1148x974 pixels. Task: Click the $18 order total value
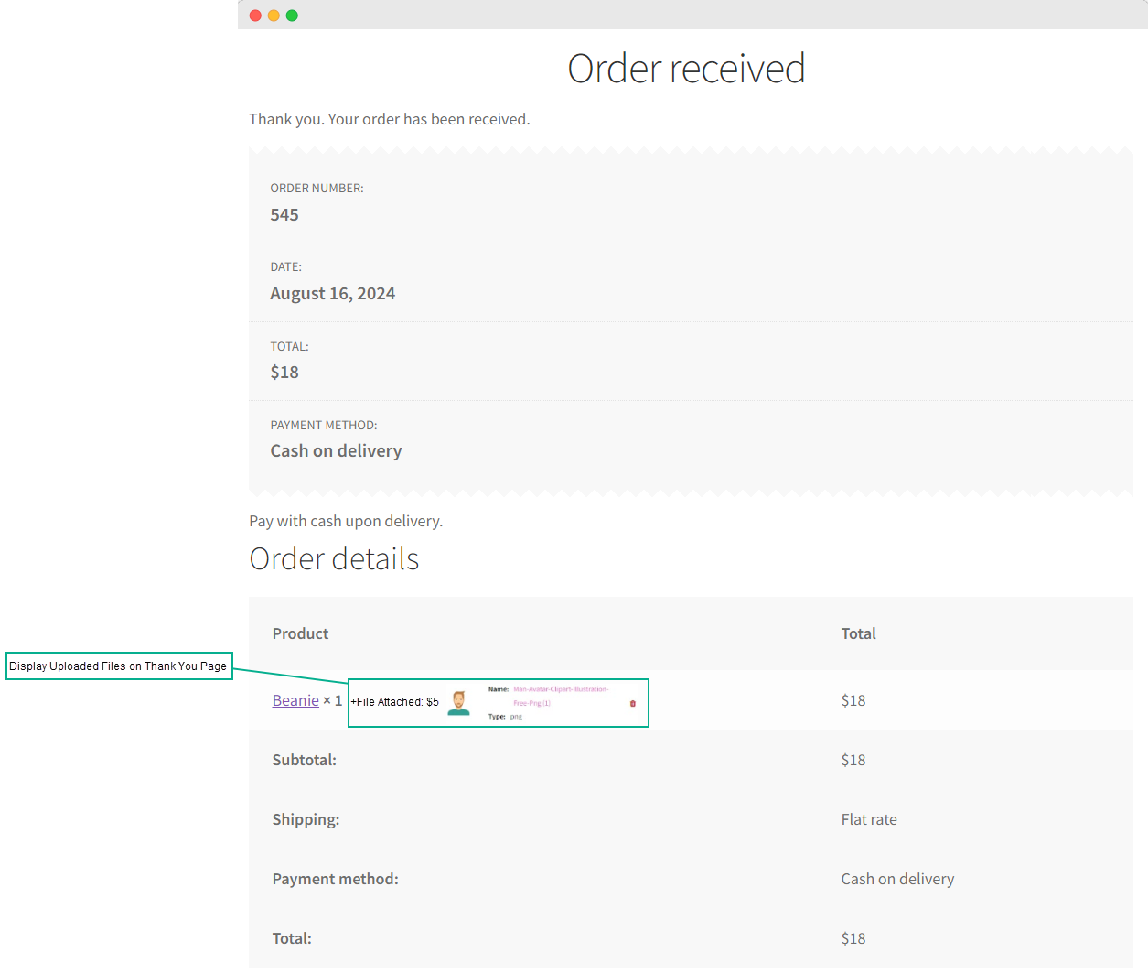[284, 372]
